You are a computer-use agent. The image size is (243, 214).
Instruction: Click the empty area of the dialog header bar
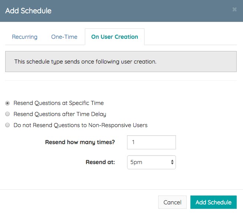point(141,11)
